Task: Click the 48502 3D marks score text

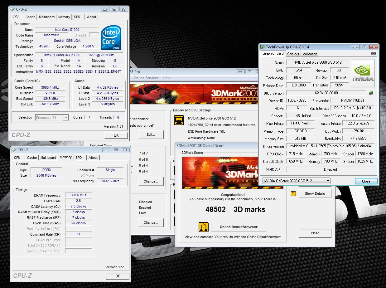Action: [235, 209]
